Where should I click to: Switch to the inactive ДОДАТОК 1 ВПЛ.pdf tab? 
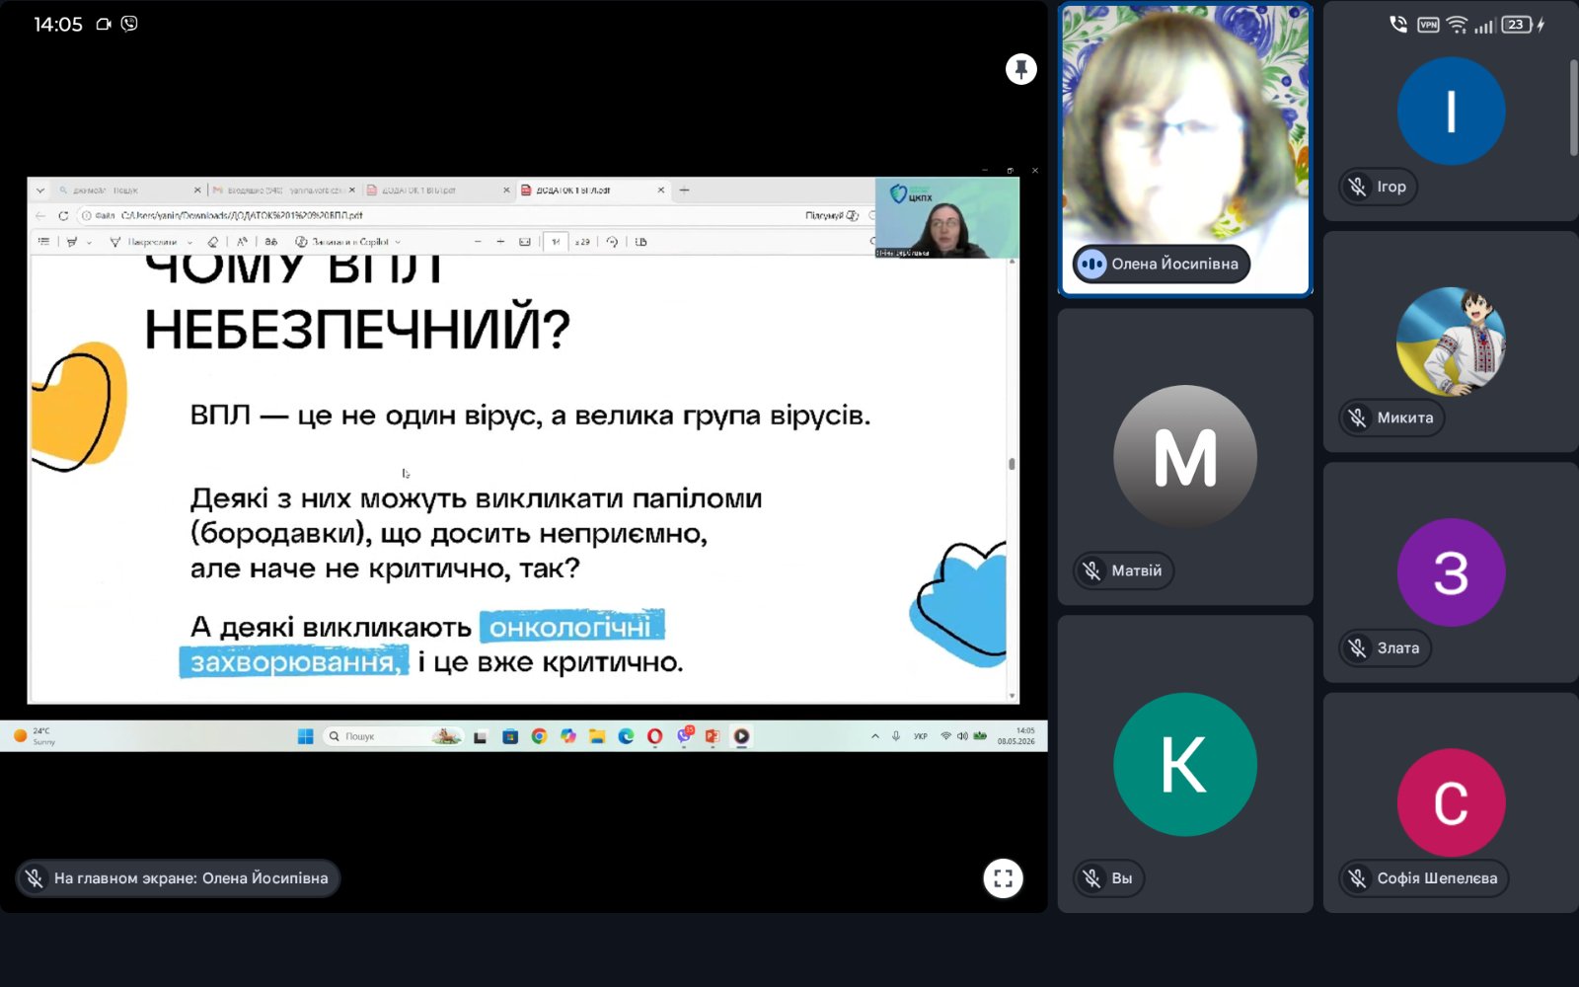click(437, 190)
